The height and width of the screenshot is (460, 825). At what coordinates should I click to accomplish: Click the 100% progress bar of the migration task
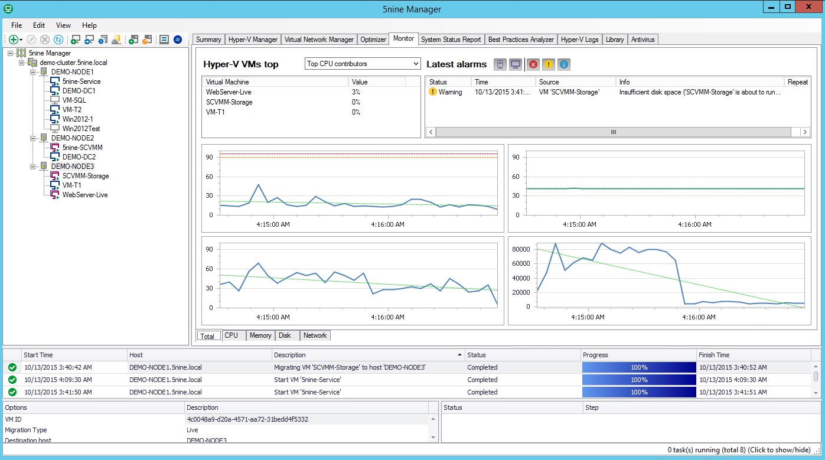(x=639, y=367)
